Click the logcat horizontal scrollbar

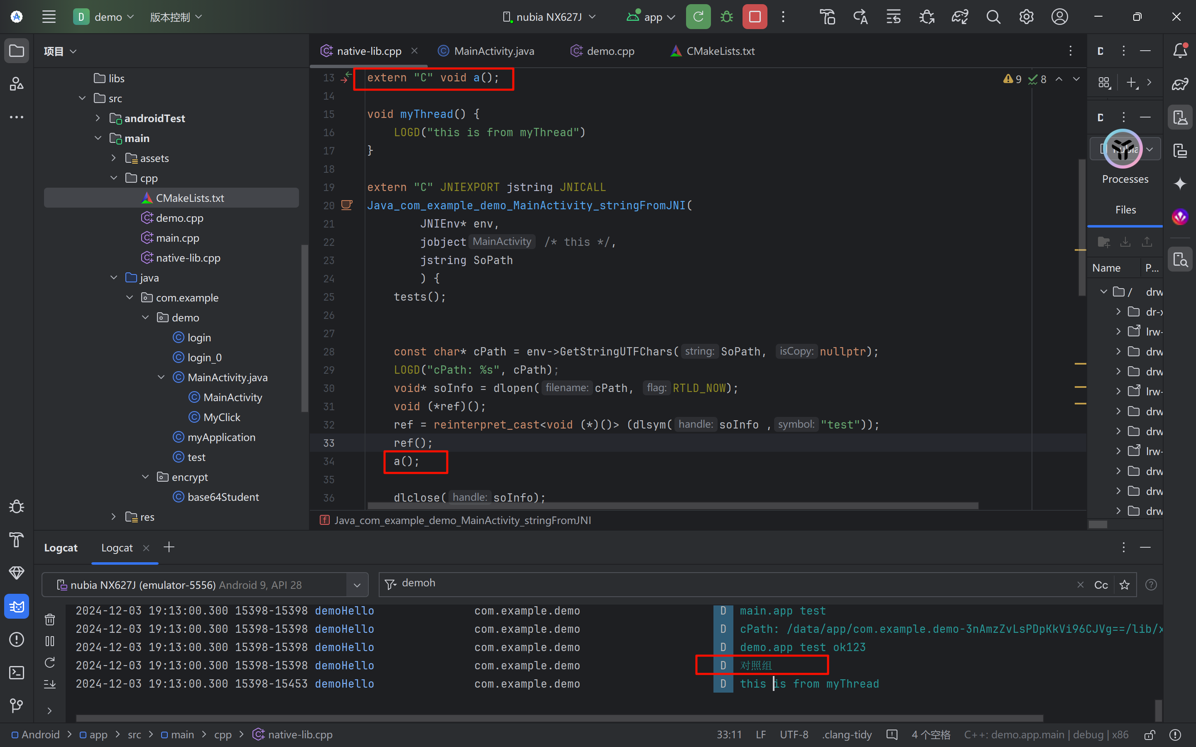pos(558,718)
